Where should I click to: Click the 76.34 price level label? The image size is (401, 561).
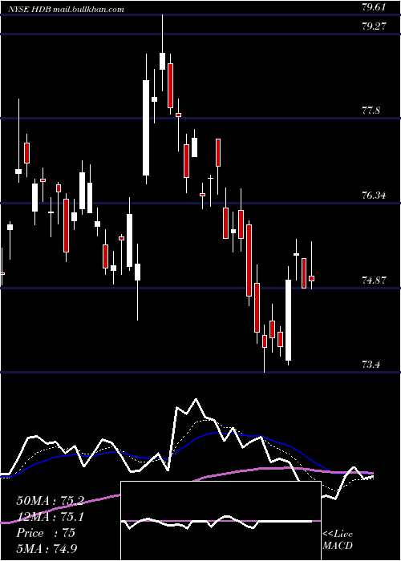pos(374,195)
